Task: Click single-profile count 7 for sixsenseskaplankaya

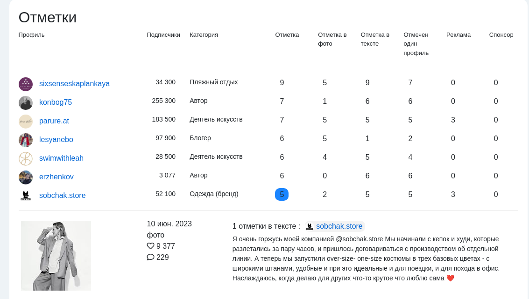Action: (410, 83)
